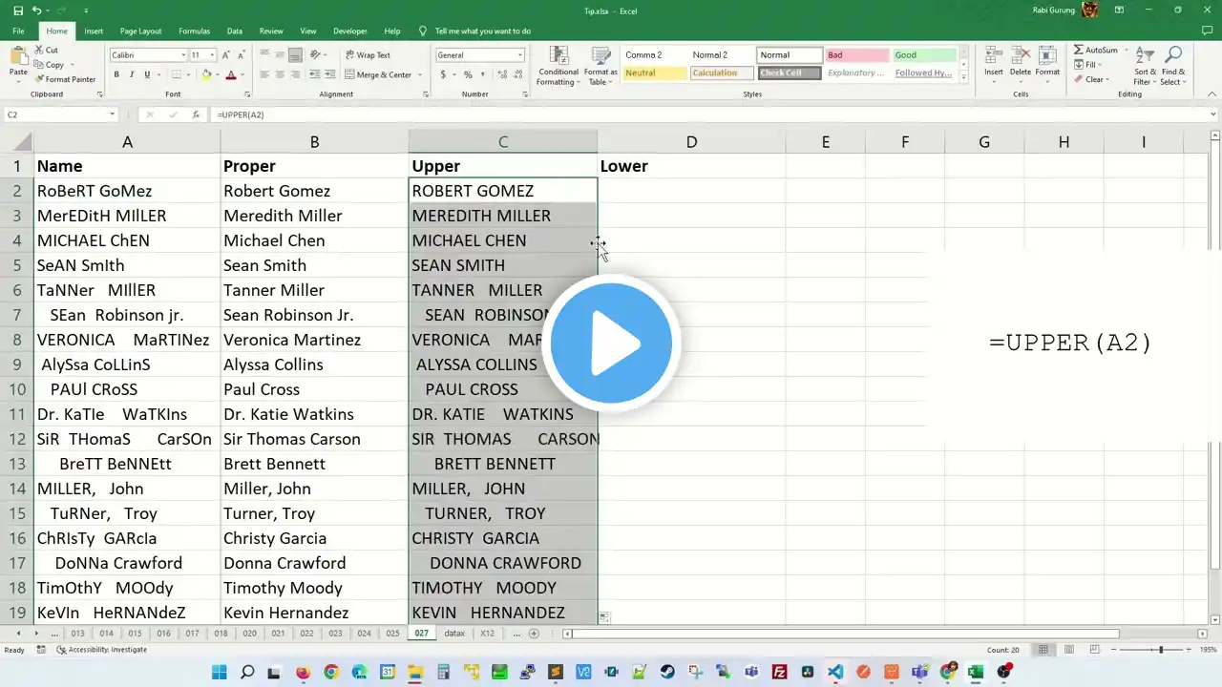This screenshot has height=687, width=1222.
Task: Toggle Bold formatting
Action: [x=117, y=74]
